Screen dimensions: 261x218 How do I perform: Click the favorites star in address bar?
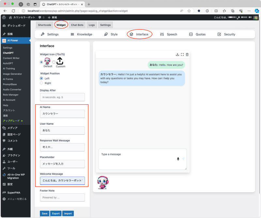(189, 11)
